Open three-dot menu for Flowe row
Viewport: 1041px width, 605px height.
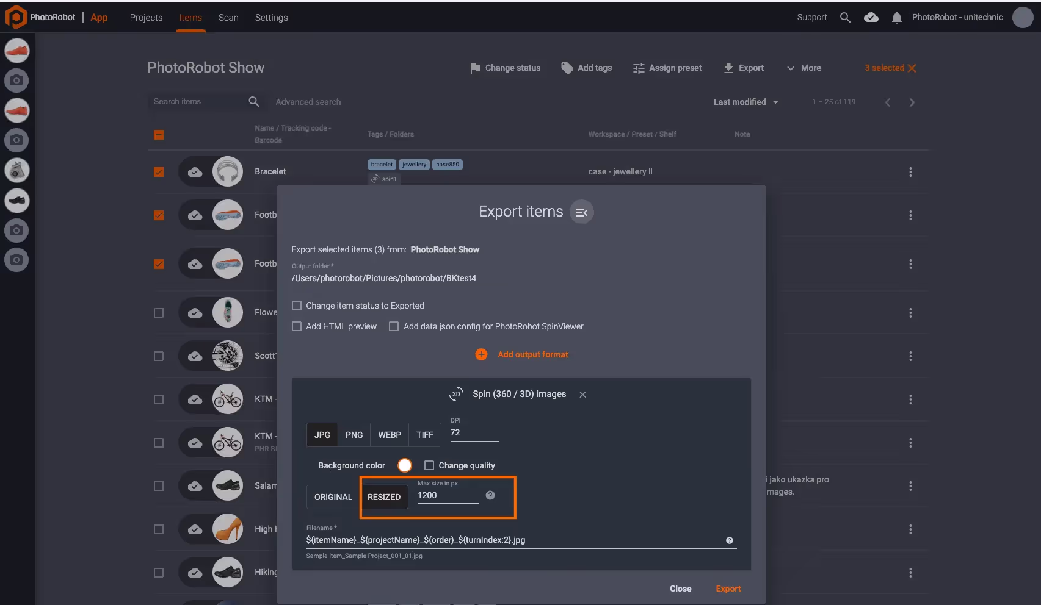(910, 313)
